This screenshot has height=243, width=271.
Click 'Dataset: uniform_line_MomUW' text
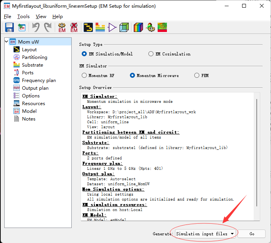coord(118,184)
